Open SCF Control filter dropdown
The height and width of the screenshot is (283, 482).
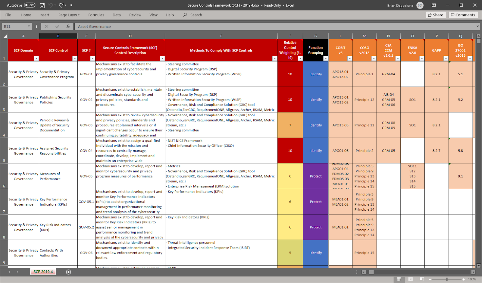click(x=75, y=58)
